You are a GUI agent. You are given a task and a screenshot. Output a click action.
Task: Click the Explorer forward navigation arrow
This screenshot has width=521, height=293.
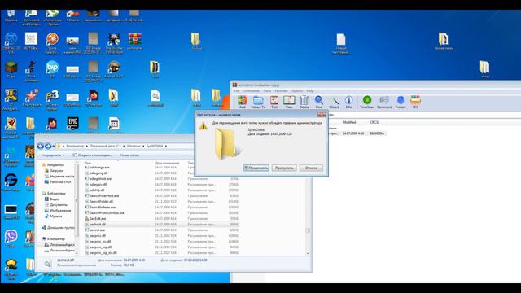point(48,146)
